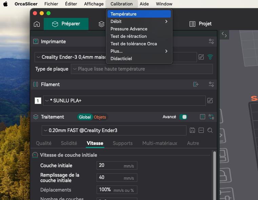Click the settings panel vertical scrollbar
This screenshot has height=200, width=258.
click(x=215, y=175)
